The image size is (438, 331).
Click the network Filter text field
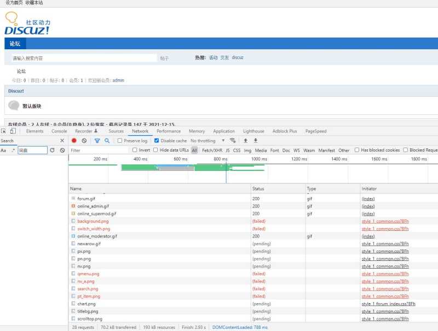click(99, 150)
